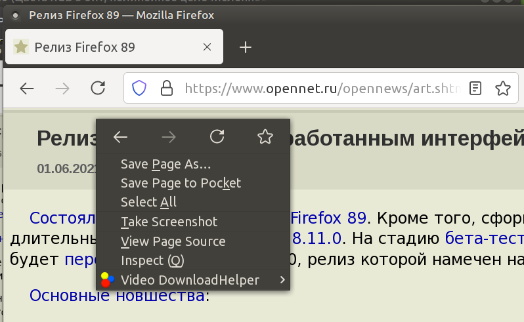Follow the Firefox 89 link

pos(328,218)
